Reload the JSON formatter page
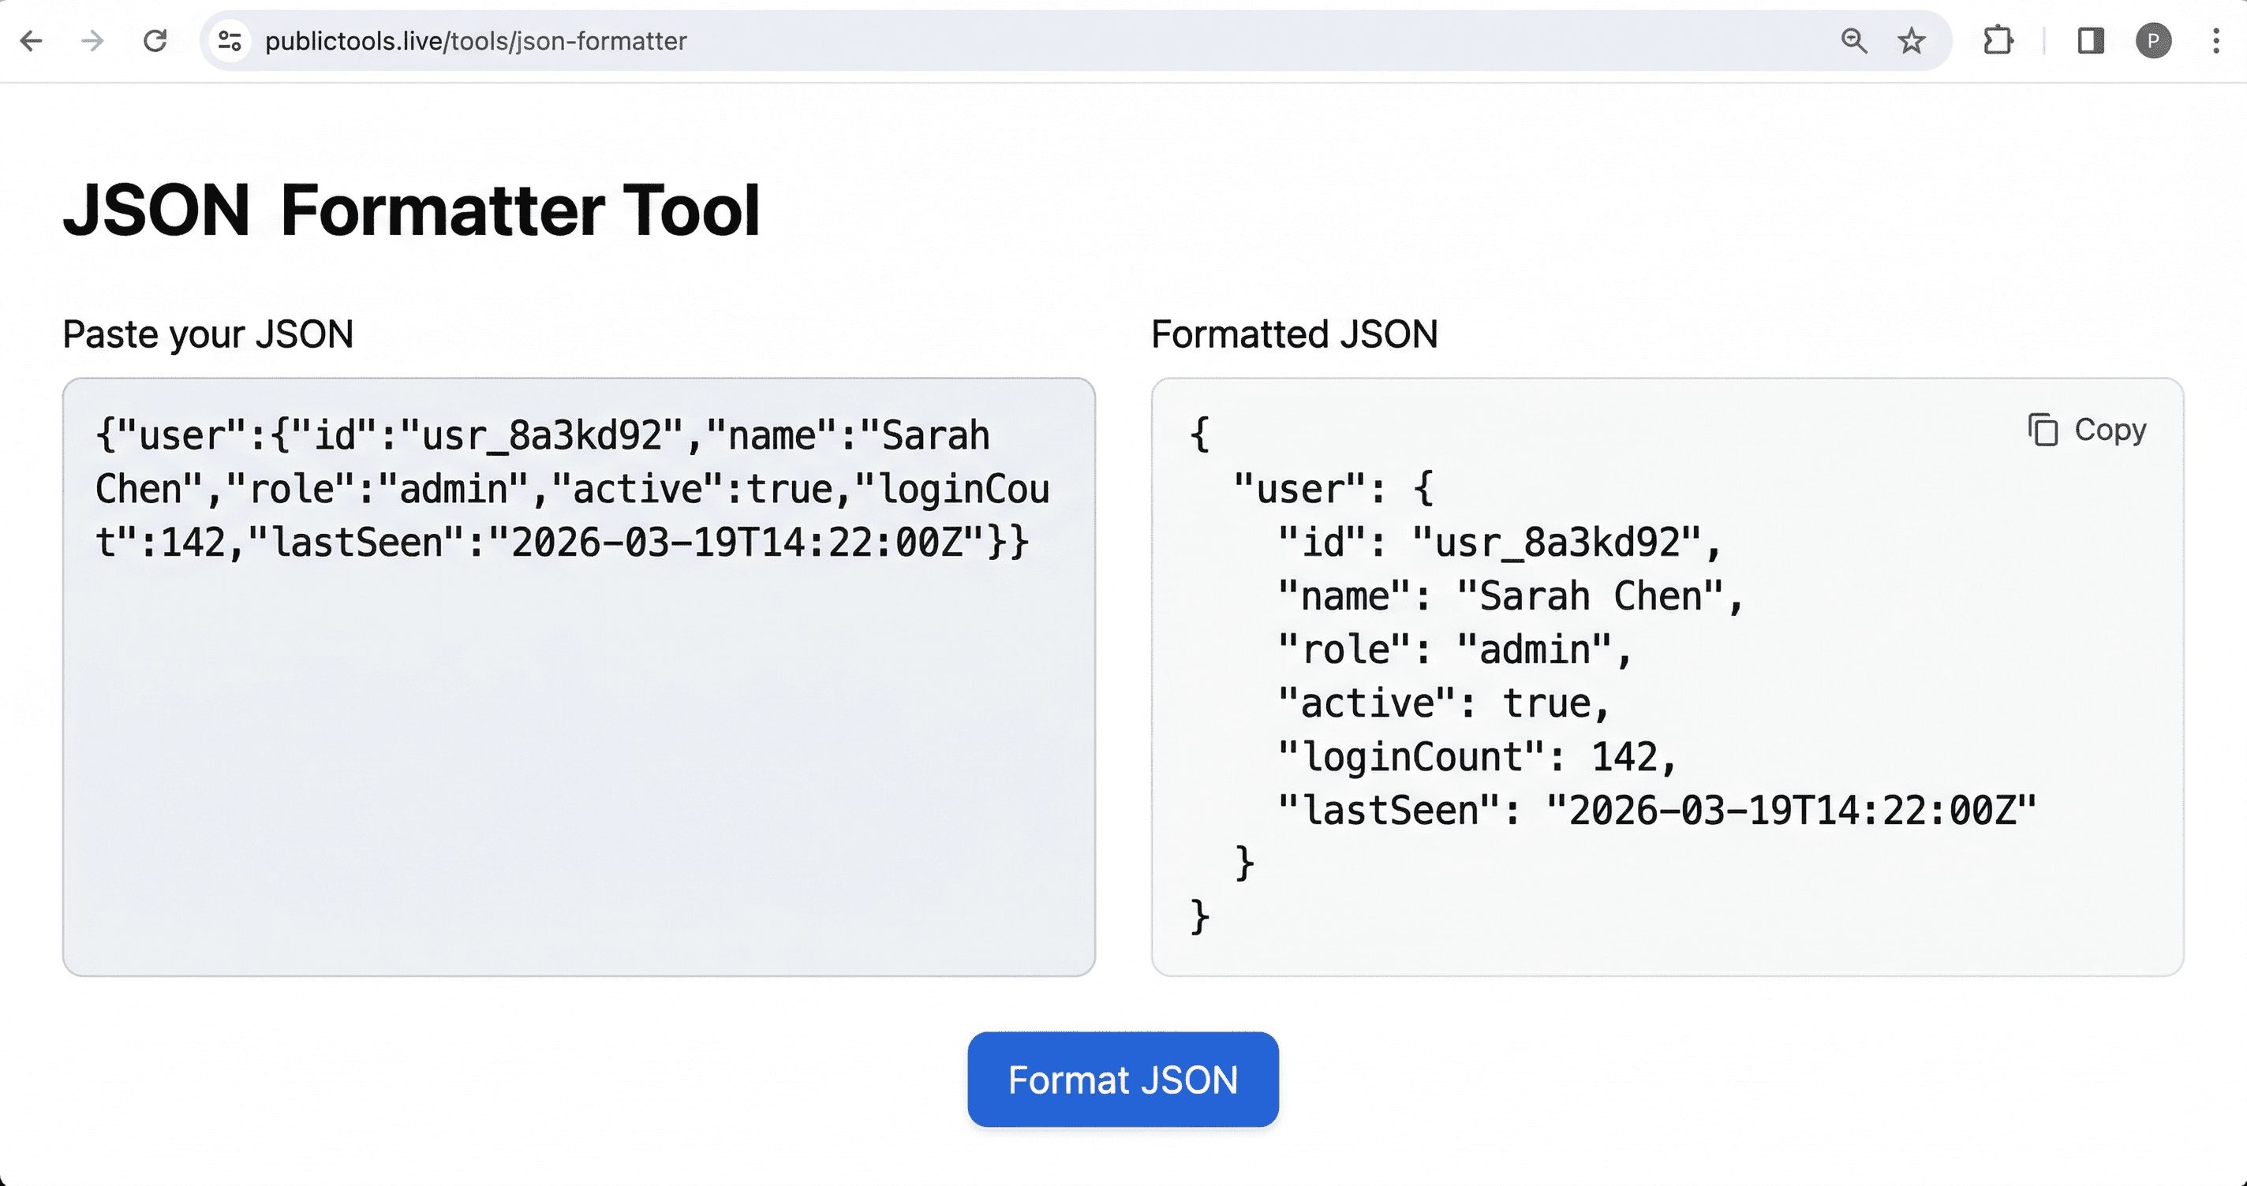This screenshot has width=2247, height=1186. point(156,41)
